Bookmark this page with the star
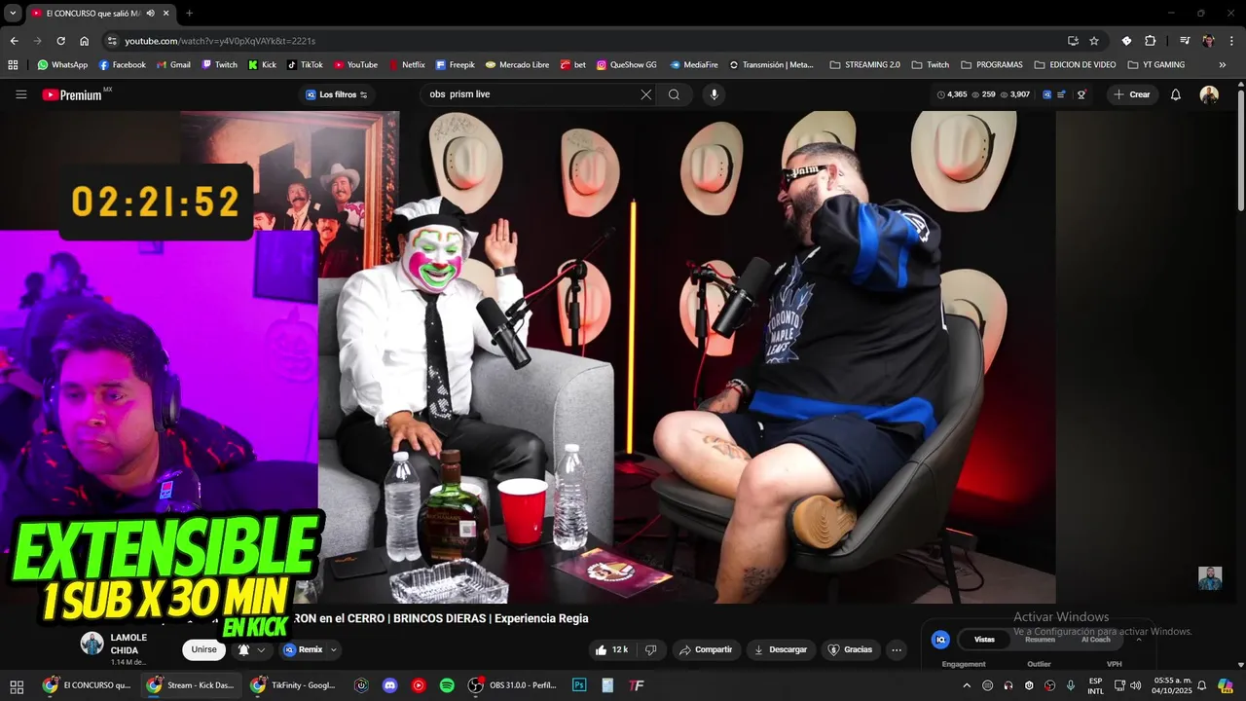Viewport: 1246px width, 701px height. point(1094,41)
